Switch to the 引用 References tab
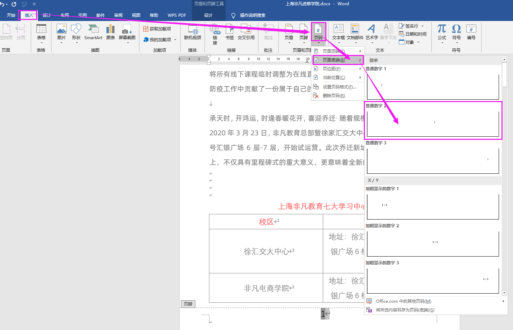Viewport: 513px width, 330px height. 83,15
